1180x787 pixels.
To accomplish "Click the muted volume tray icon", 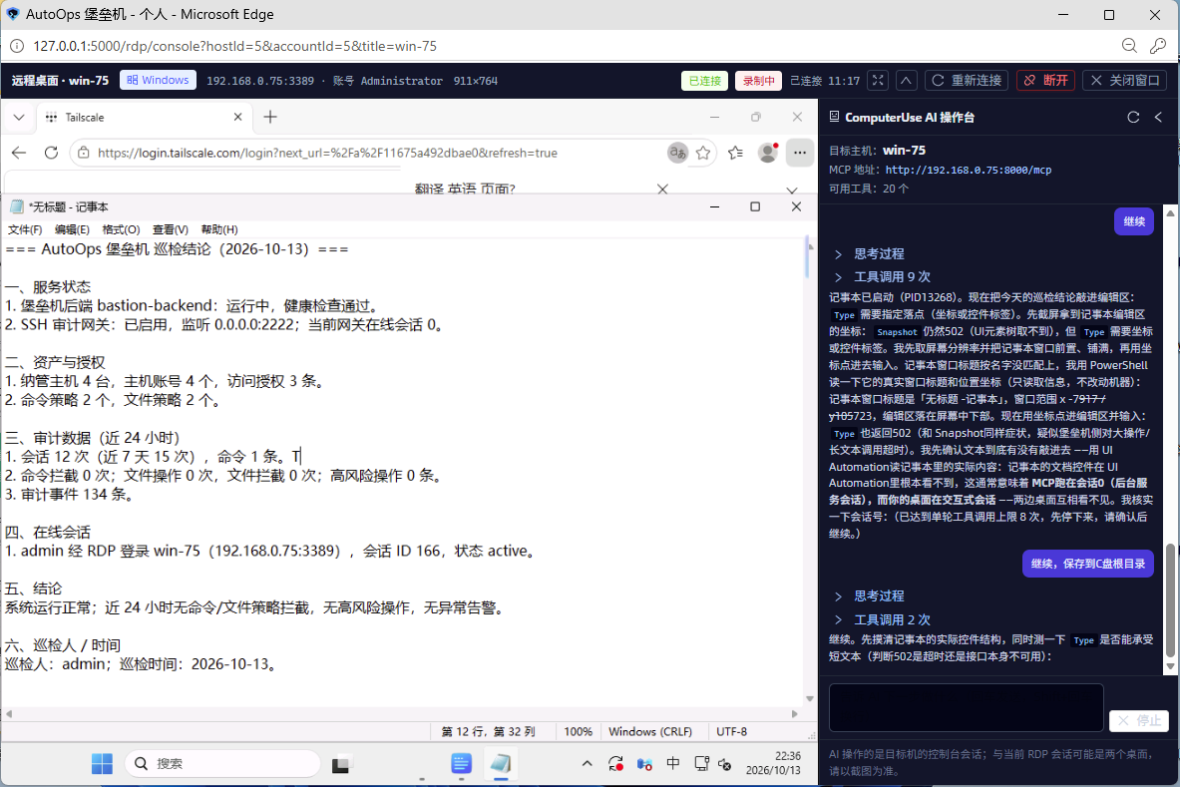I will click(x=725, y=764).
